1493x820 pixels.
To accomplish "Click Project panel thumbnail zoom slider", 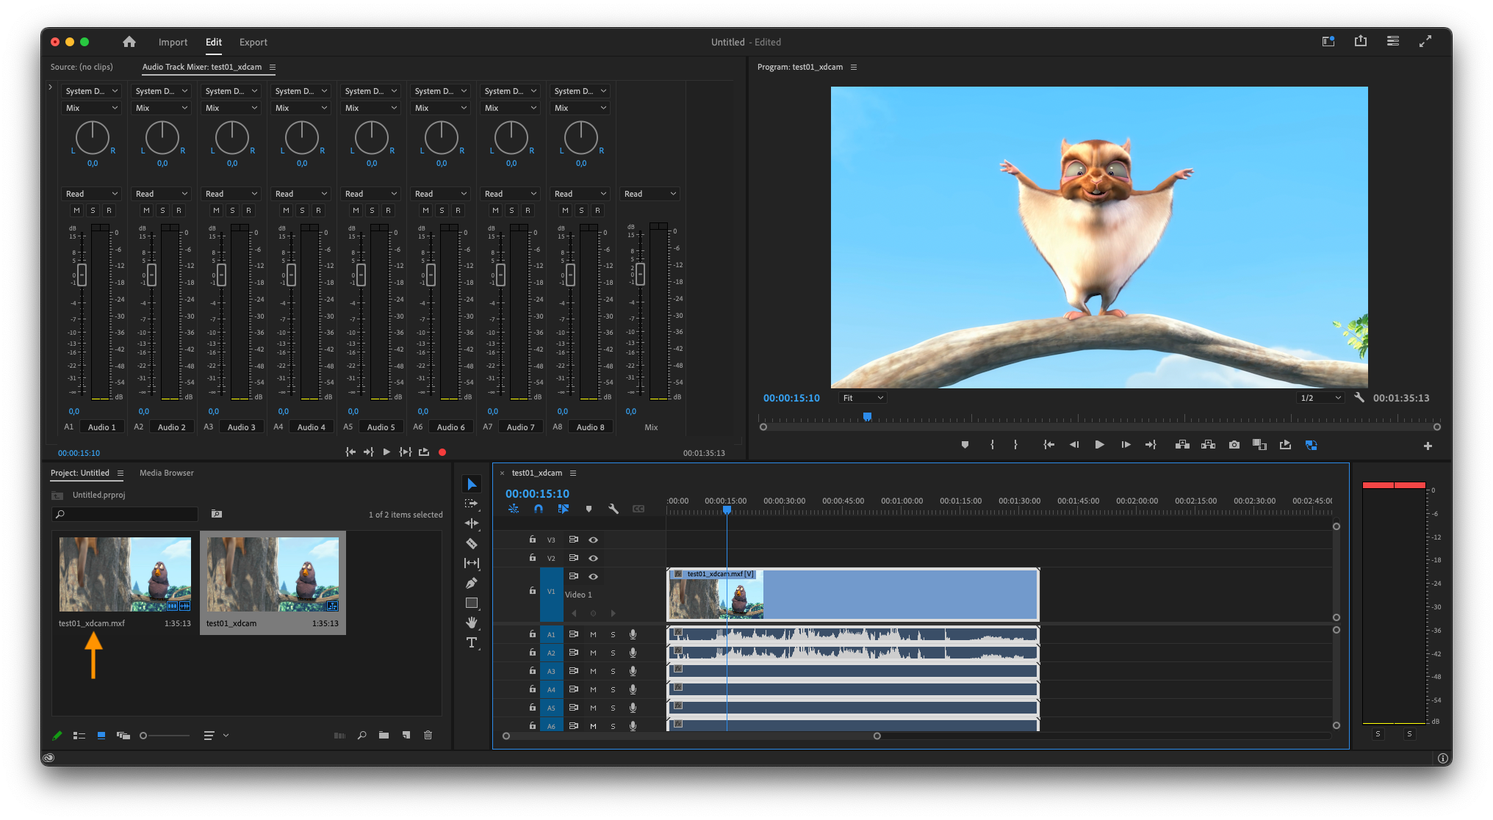I will 165,736.
